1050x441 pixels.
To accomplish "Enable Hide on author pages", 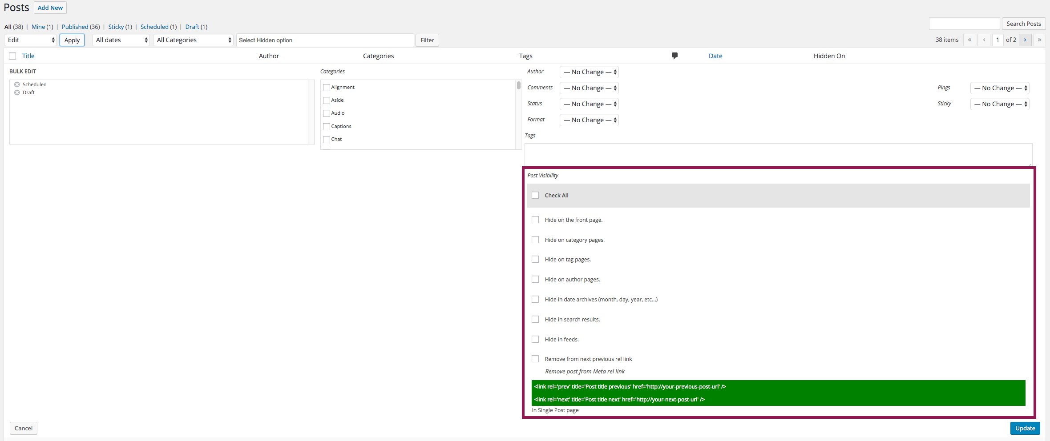I will pos(535,279).
